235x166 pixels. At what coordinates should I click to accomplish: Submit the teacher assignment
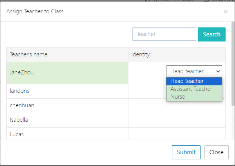(186, 152)
